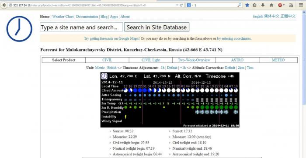Open the search engine selector dropdown

click(x=190, y=5)
